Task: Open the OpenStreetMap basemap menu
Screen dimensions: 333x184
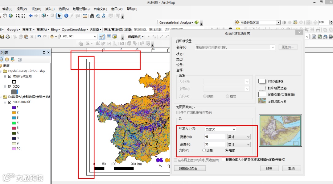Action: [75, 30]
